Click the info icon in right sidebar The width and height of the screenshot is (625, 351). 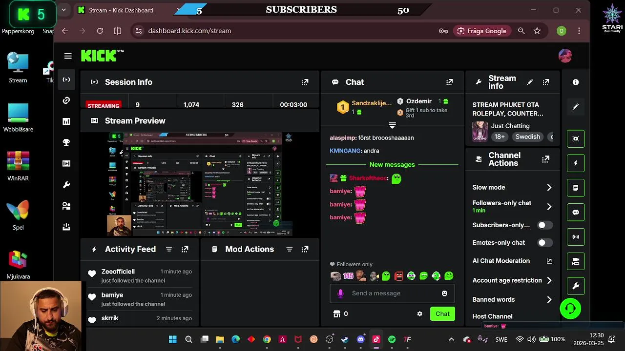(x=576, y=82)
